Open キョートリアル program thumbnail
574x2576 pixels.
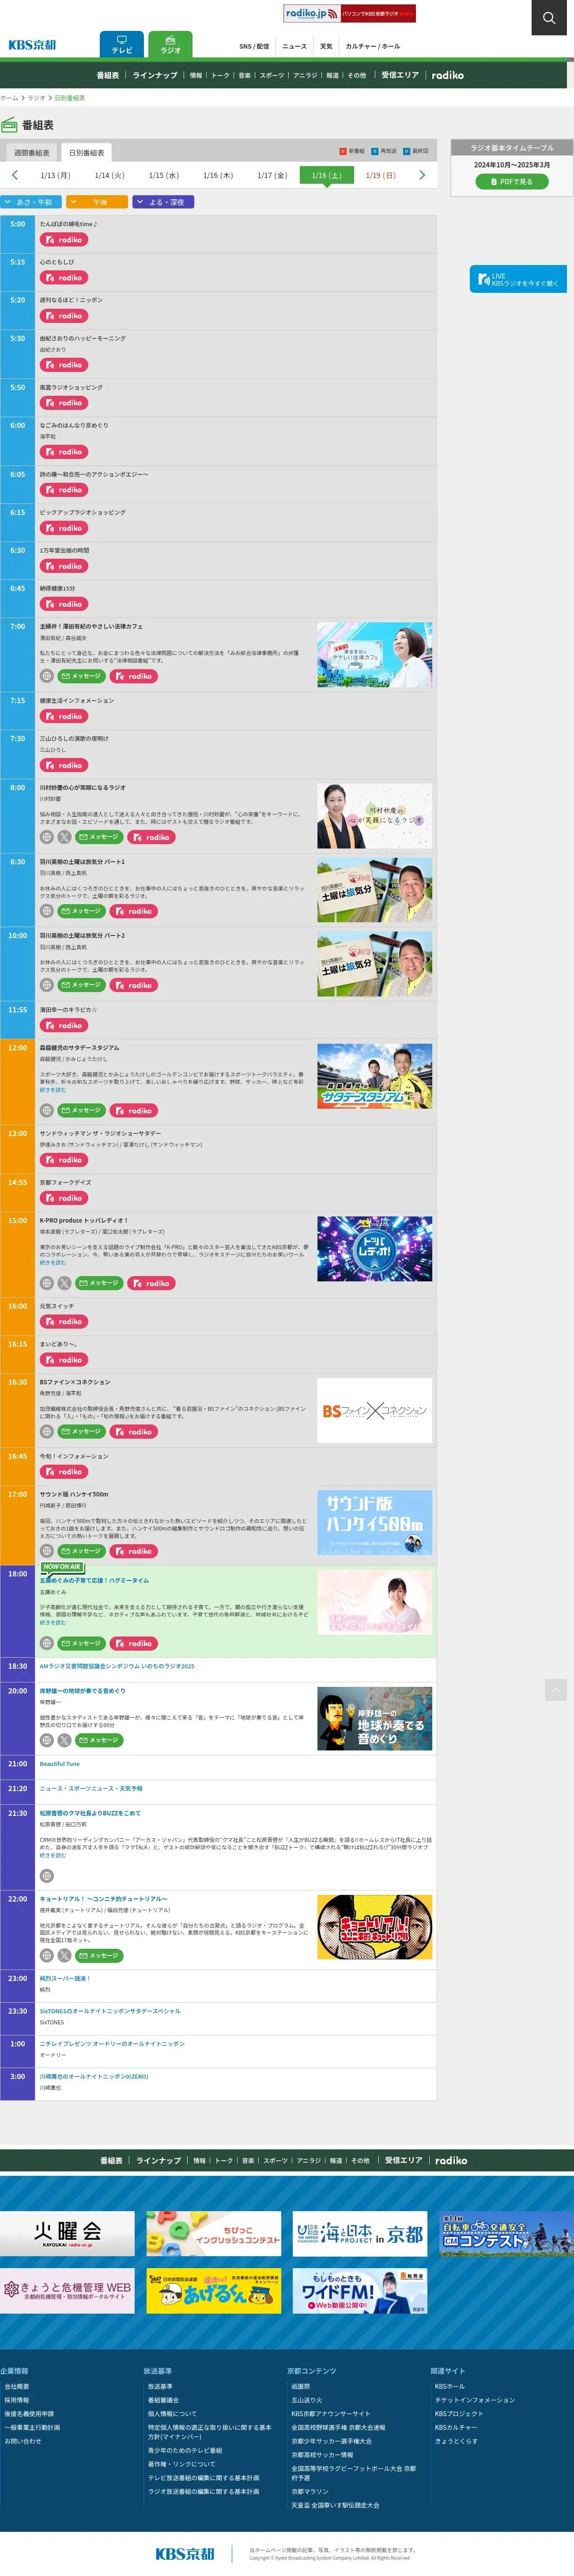click(x=375, y=1927)
